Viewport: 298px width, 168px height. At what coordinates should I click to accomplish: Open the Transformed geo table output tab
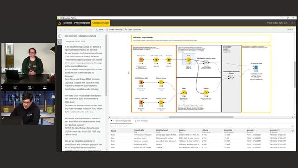tap(121, 121)
